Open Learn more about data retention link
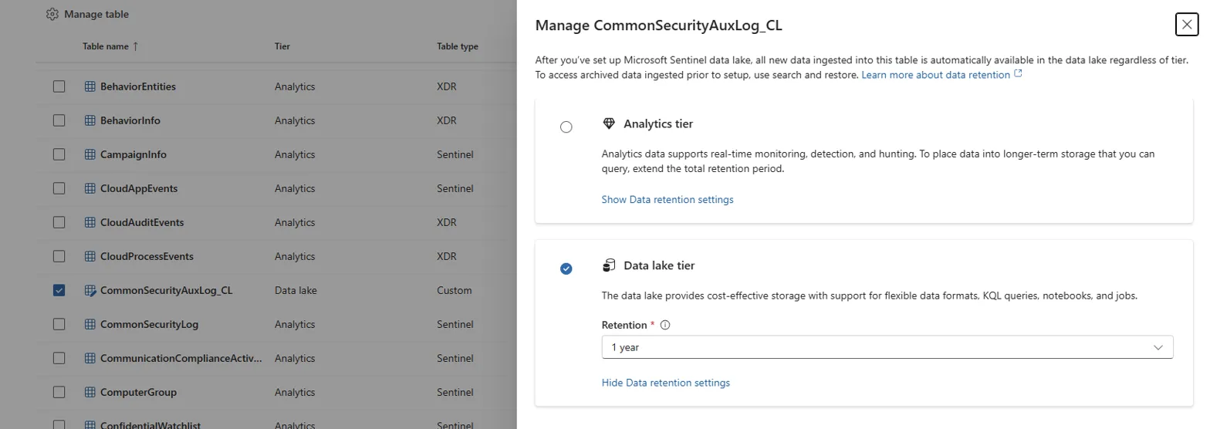Viewport: 1210px width, 429px height. [x=941, y=75]
